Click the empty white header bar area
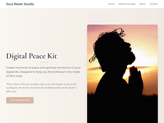The height and width of the screenshot is (123, 164). [71, 4]
